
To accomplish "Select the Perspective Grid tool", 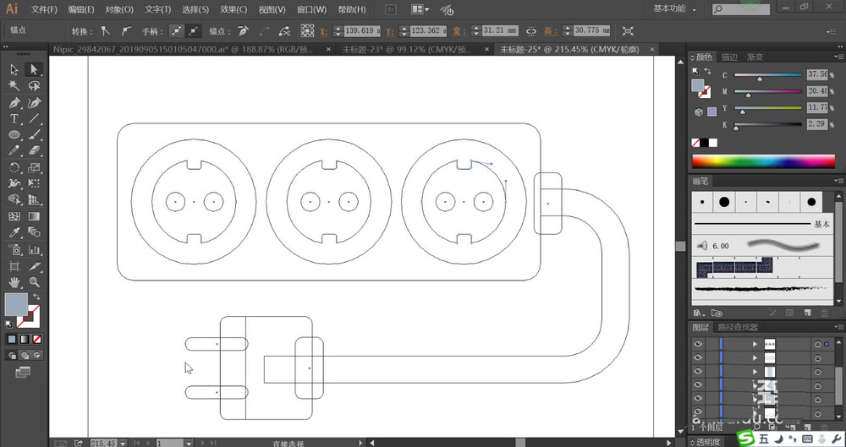I will (x=34, y=200).
